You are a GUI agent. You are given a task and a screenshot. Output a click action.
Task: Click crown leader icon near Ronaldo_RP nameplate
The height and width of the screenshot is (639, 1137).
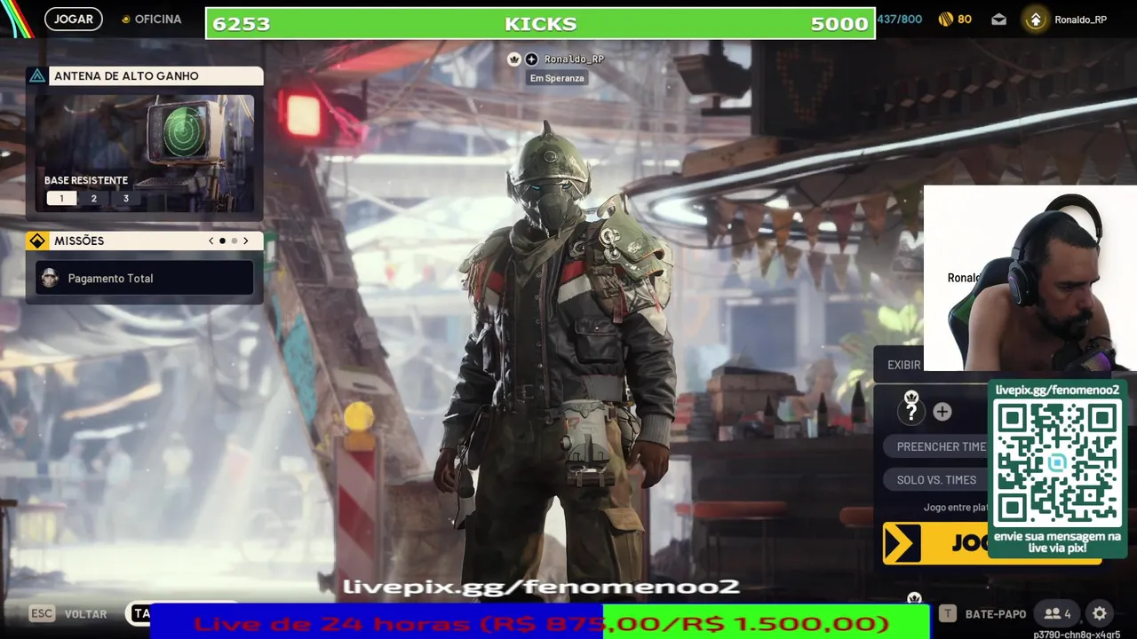click(513, 59)
